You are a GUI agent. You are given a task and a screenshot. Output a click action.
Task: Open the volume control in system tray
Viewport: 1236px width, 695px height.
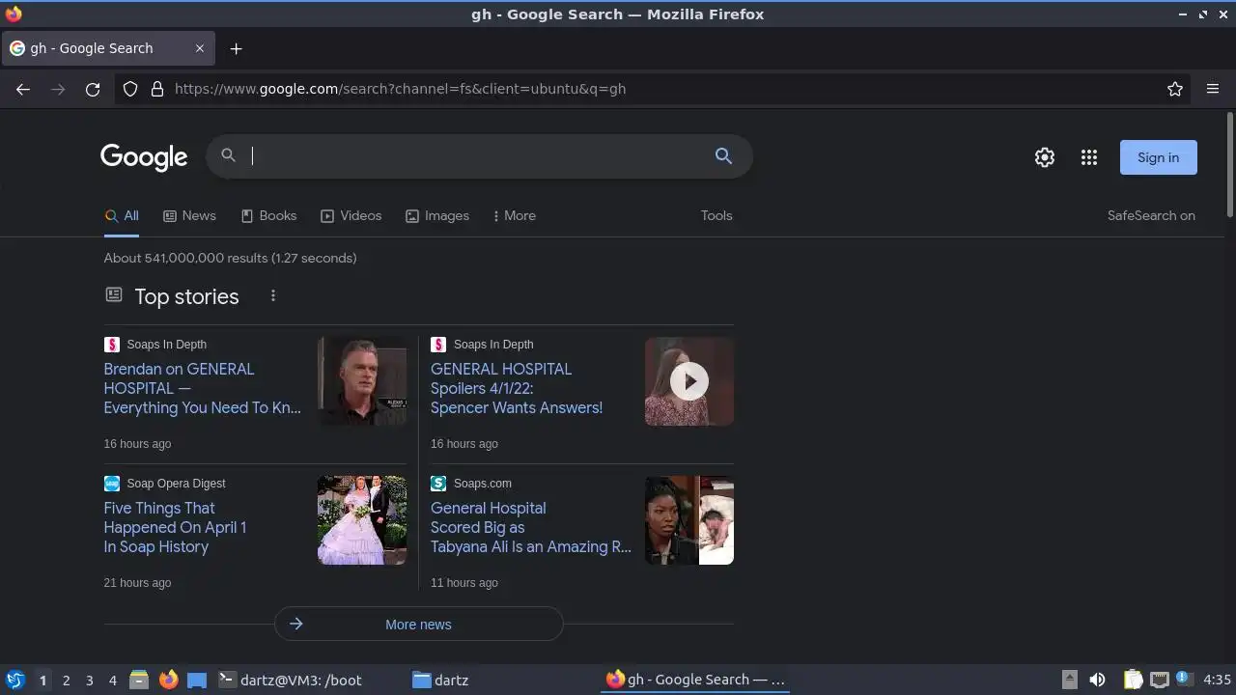pos(1097,680)
